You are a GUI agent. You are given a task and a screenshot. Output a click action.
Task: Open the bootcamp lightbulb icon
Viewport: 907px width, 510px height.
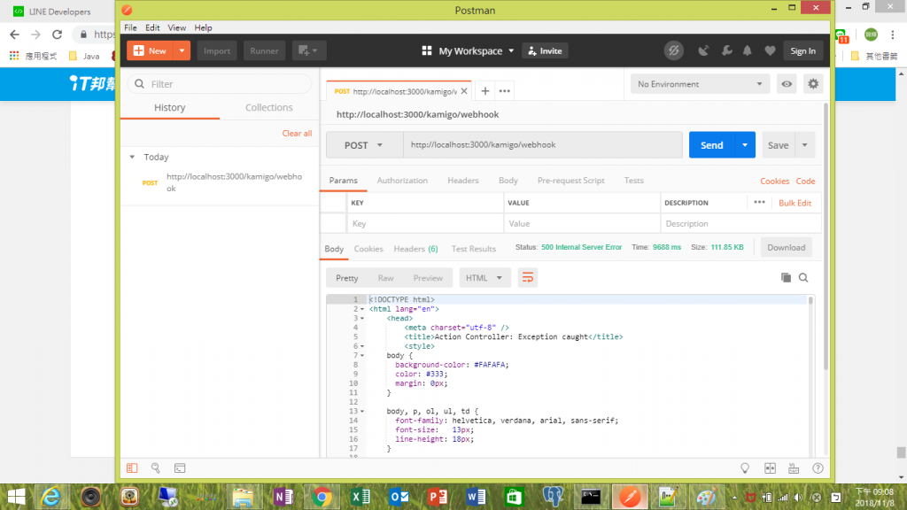745,468
